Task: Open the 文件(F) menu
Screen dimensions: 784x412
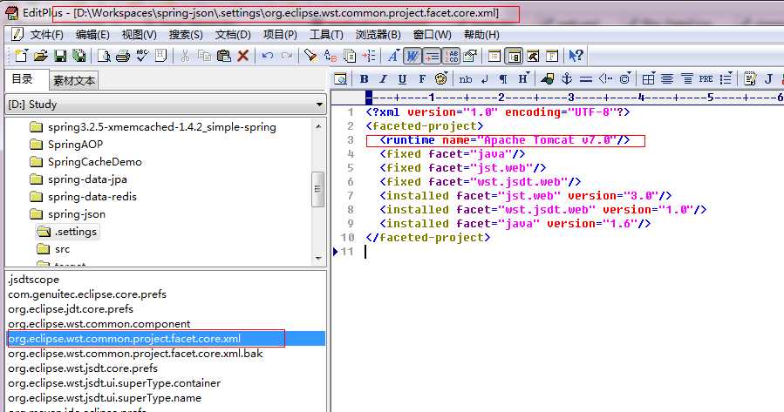Action: 46,35
